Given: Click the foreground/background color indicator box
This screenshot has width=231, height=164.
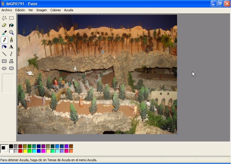Looking at the screenshot, I should 4,149.
